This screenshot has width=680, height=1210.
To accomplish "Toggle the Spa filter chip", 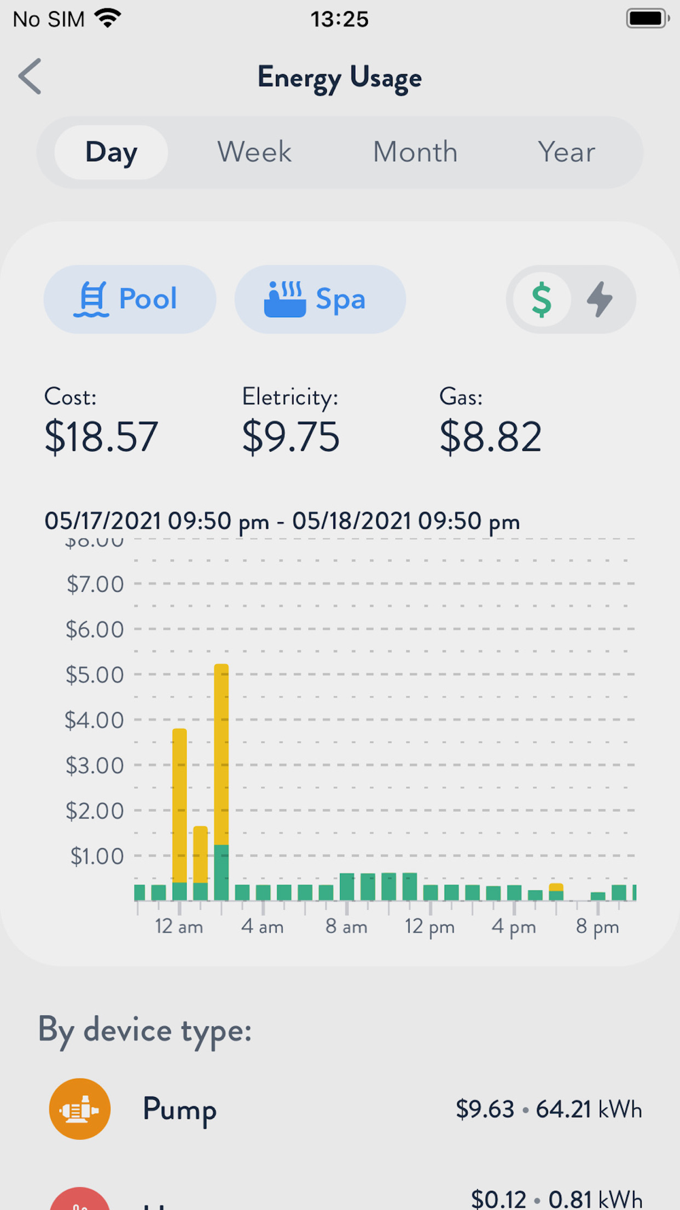I will pyautogui.click(x=320, y=299).
